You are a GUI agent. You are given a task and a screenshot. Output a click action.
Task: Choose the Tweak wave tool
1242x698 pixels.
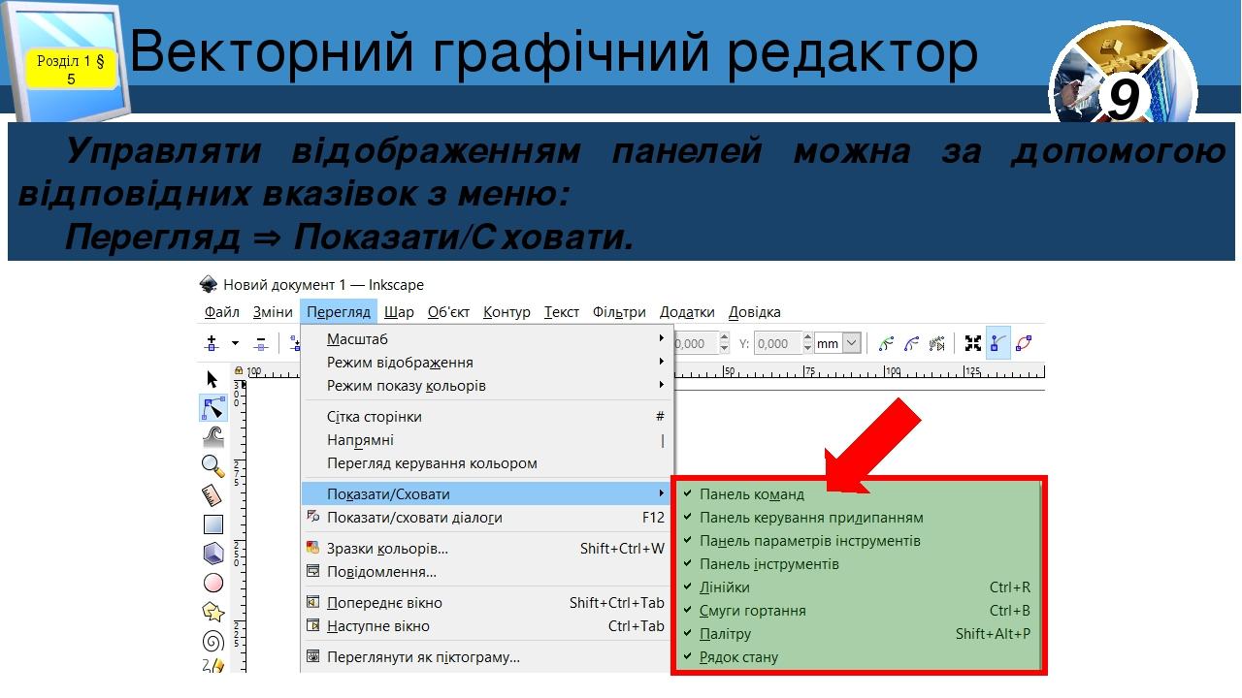point(213,437)
